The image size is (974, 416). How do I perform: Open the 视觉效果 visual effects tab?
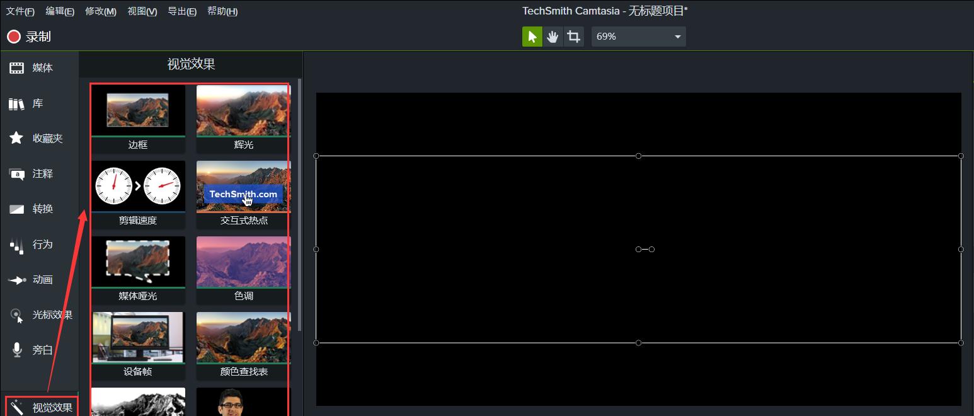coord(41,407)
